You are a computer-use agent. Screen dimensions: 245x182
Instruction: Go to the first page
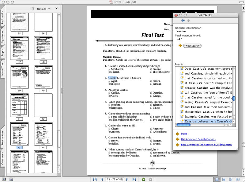[95, 179]
